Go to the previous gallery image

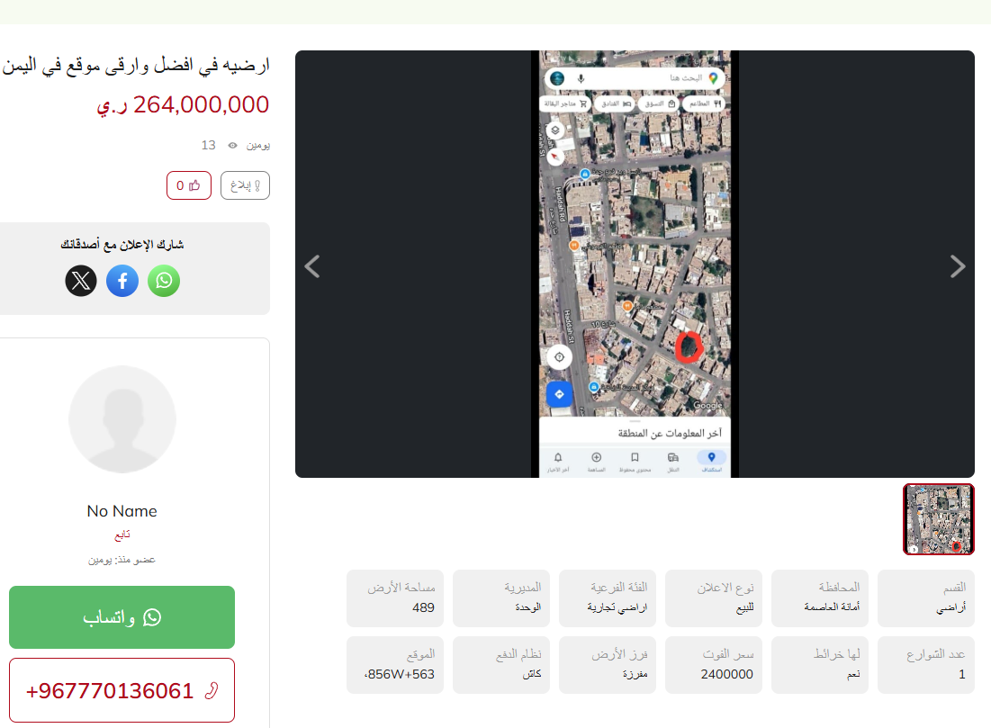pyautogui.click(x=312, y=266)
